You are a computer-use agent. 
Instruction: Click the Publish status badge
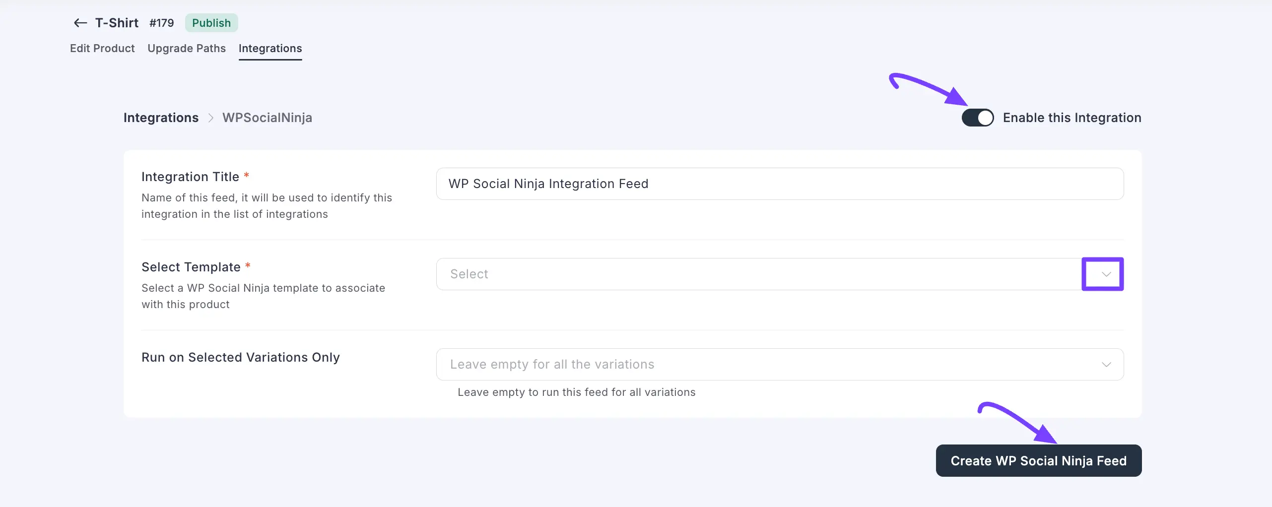[211, 23]
